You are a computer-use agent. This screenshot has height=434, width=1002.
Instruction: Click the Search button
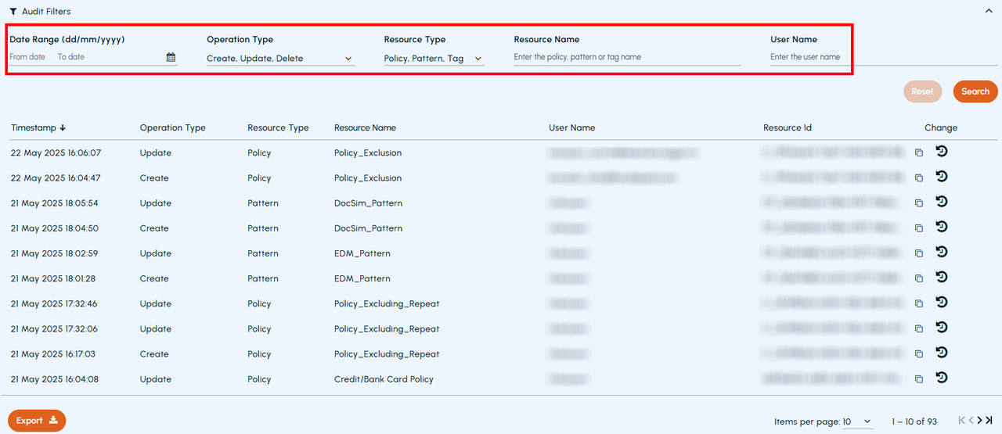point(975,91)
